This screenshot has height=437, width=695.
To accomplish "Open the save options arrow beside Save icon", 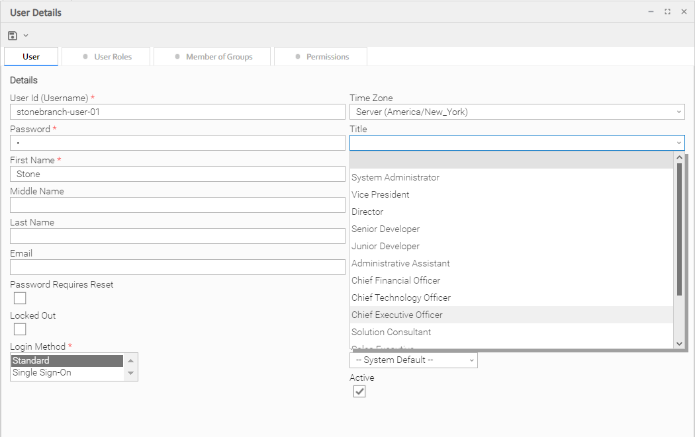I will [x=26, y=35].
